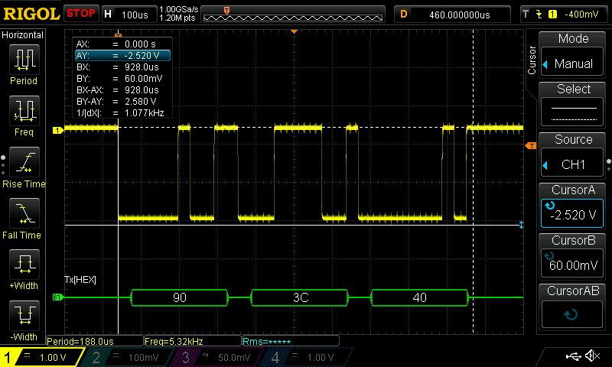This screenshot has height=367, width=612.
Task: Select the Rise Time measurement icon
Action: pos(24,162)
